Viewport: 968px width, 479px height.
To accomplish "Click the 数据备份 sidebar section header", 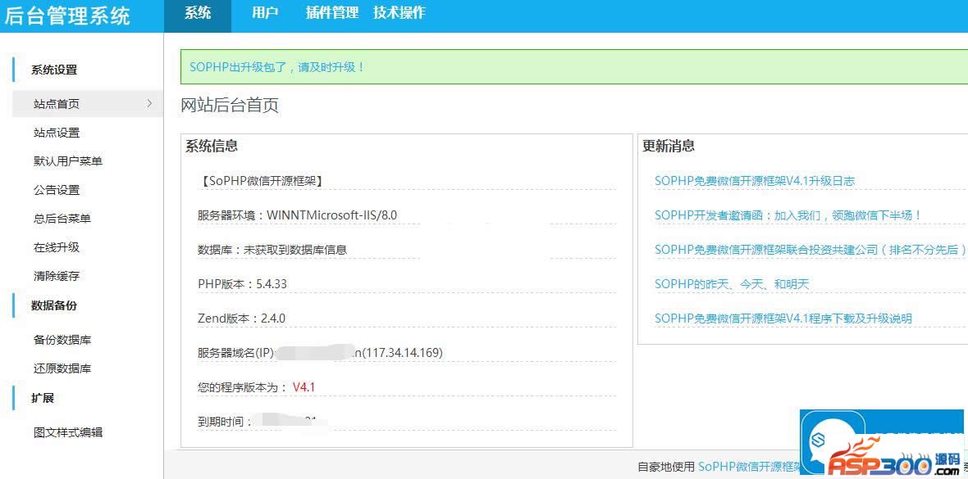I will [54, 305].
